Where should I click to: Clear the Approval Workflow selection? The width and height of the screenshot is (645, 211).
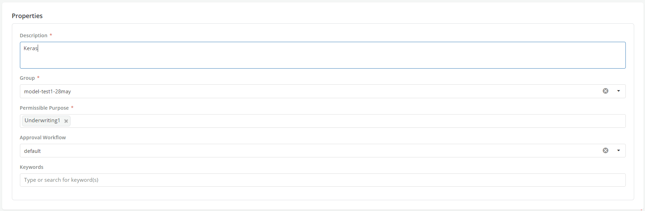pos(606,150)
